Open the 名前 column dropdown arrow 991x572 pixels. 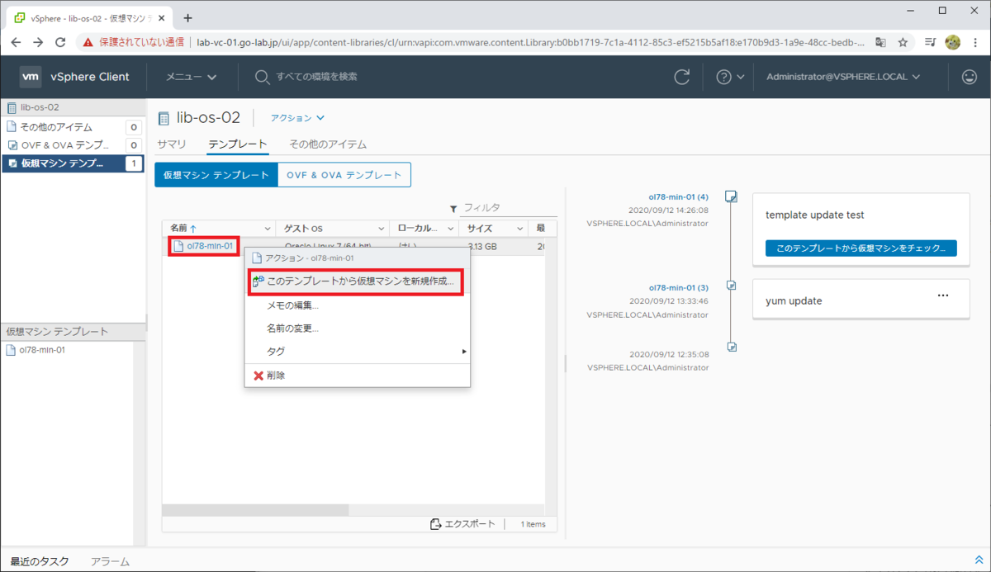(x=268, y=228)
